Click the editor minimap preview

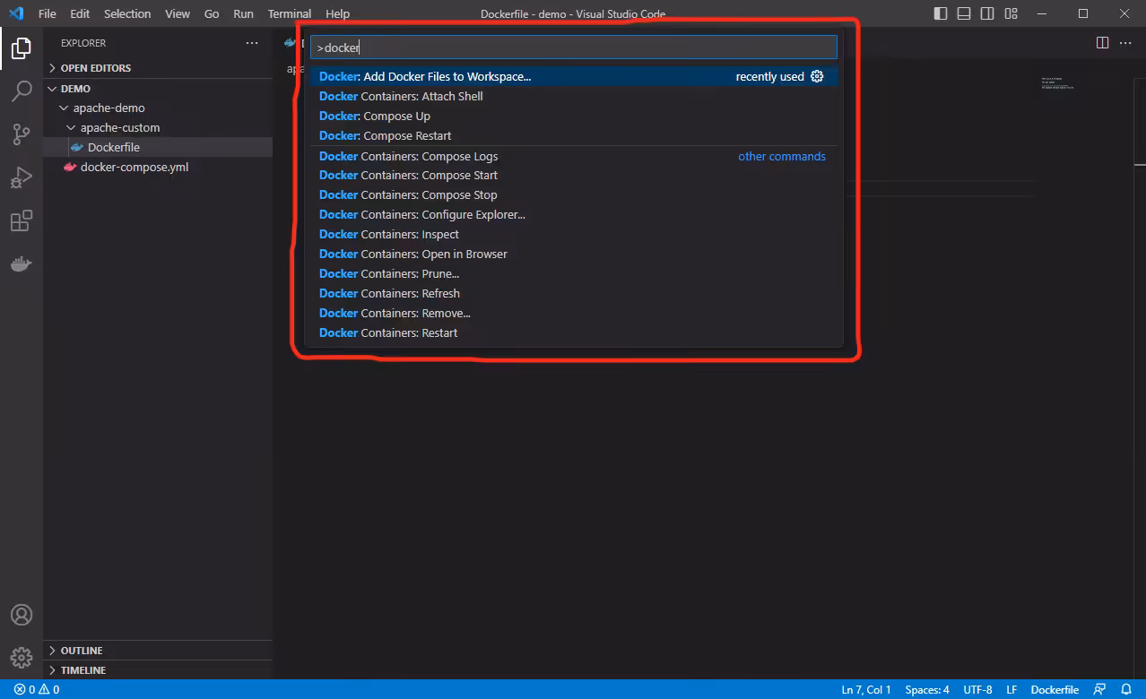click(x=1058, y=84)
